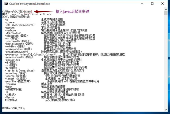Click the @<文件名> option text
Image resolution: width=170 pixels, height=114 pixels.
(11, 100)
